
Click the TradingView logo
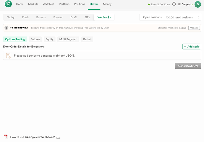point(19,28)
